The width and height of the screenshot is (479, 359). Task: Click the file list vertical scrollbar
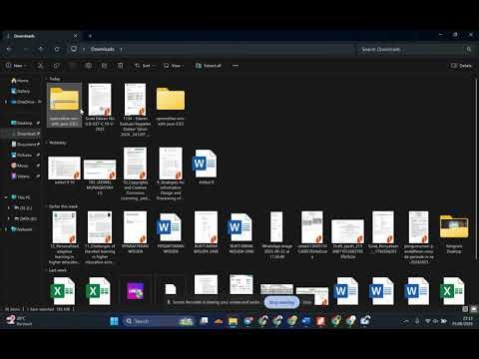point(477,168)
